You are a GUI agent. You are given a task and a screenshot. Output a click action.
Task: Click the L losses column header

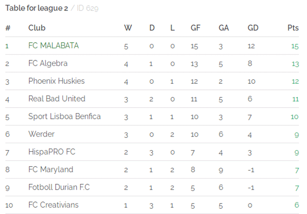tap(172, 28)
